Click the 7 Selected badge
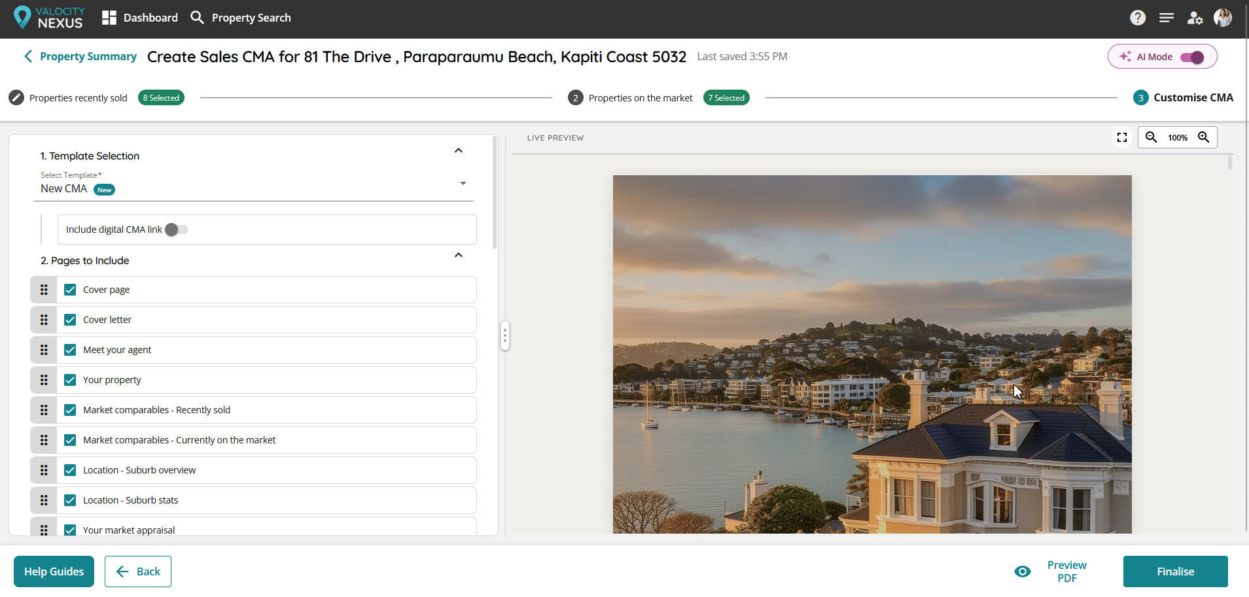The width and height of the screenshot is (1249, 597). 726,97
